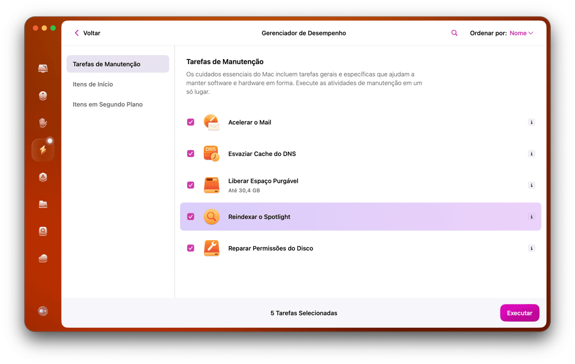Show info for Reindexar o Spotlight

click(531, 217)
